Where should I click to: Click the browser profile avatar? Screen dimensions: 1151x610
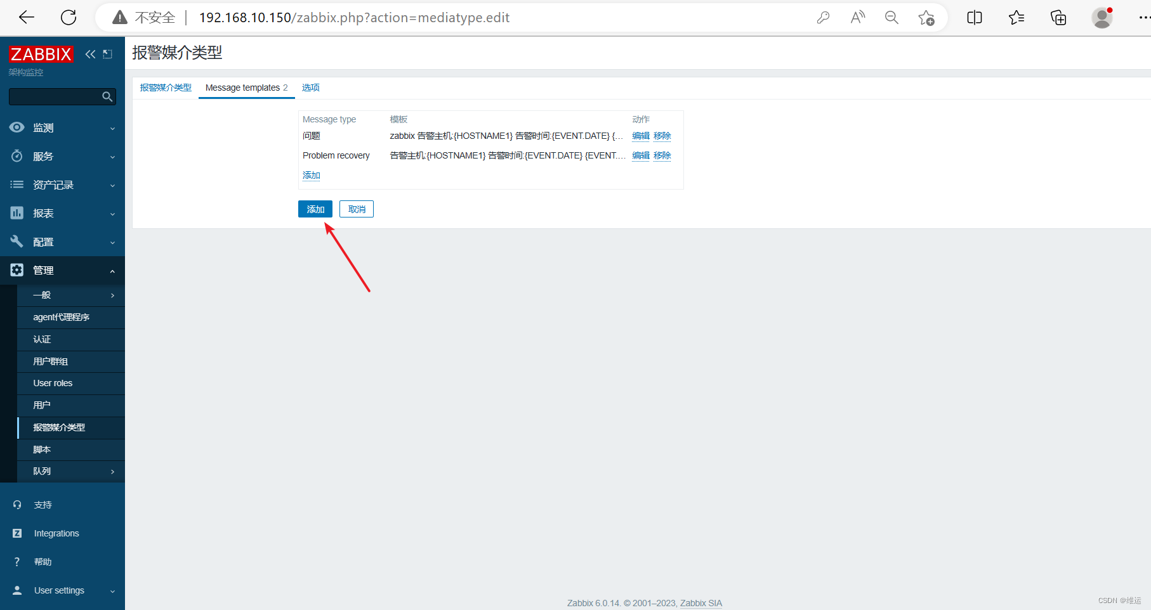coord(1102,18)
